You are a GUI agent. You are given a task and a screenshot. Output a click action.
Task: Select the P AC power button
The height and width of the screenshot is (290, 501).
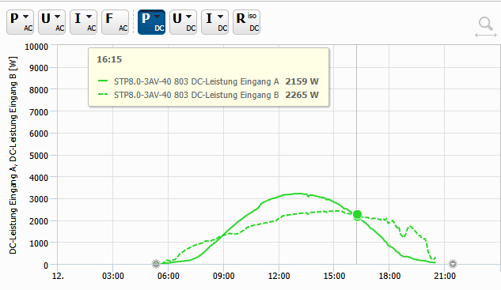(x=20, y=22)
